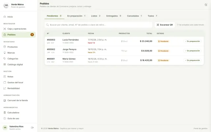Click the VR user avatar
The width and height of the screenshot is (211, 132).
(5, 128)
